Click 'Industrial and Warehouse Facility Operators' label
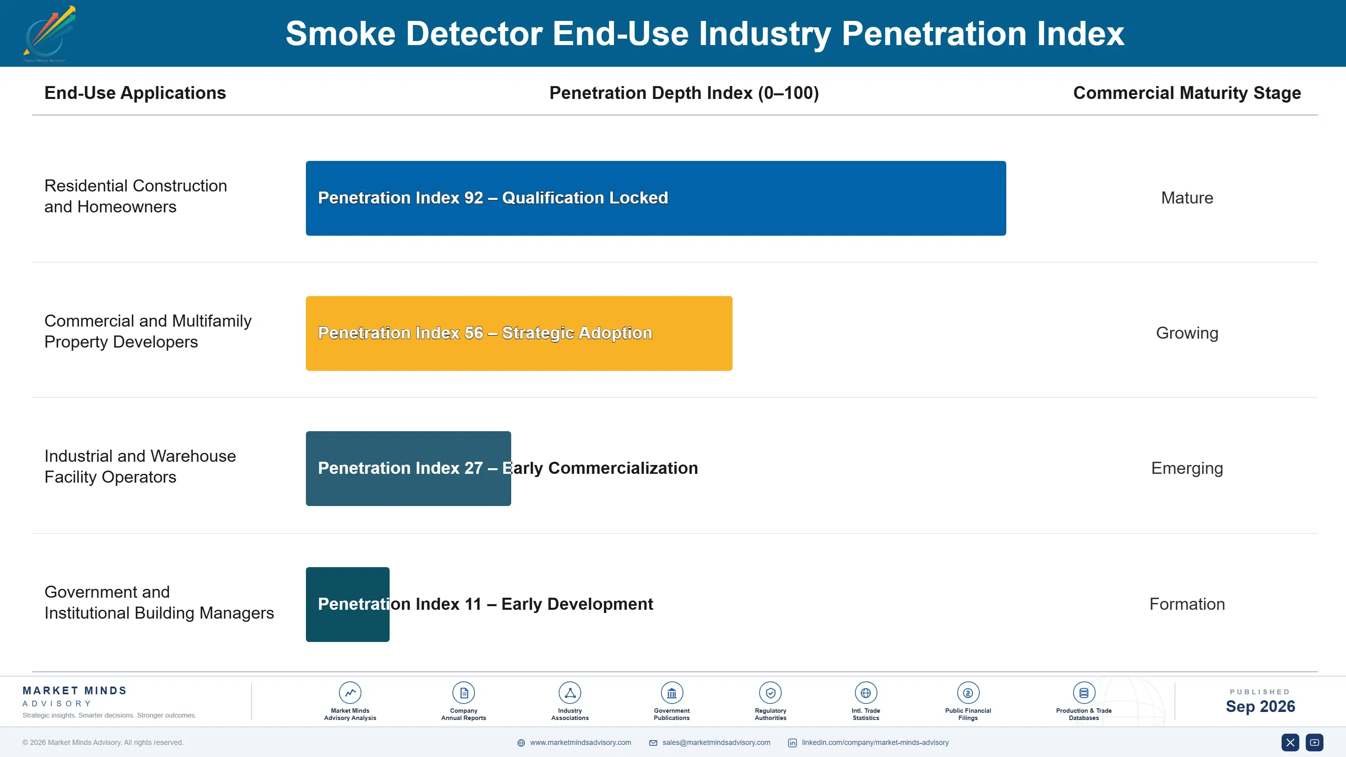 pos(140,467)
